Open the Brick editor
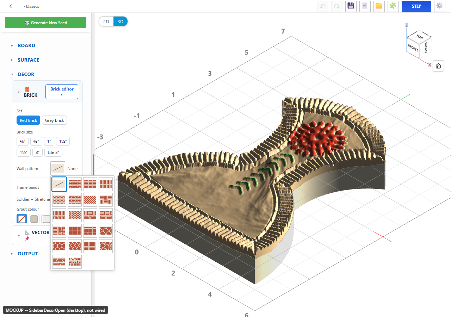The width and height of the screenshot is (451, 317). [x=62, y=92]
